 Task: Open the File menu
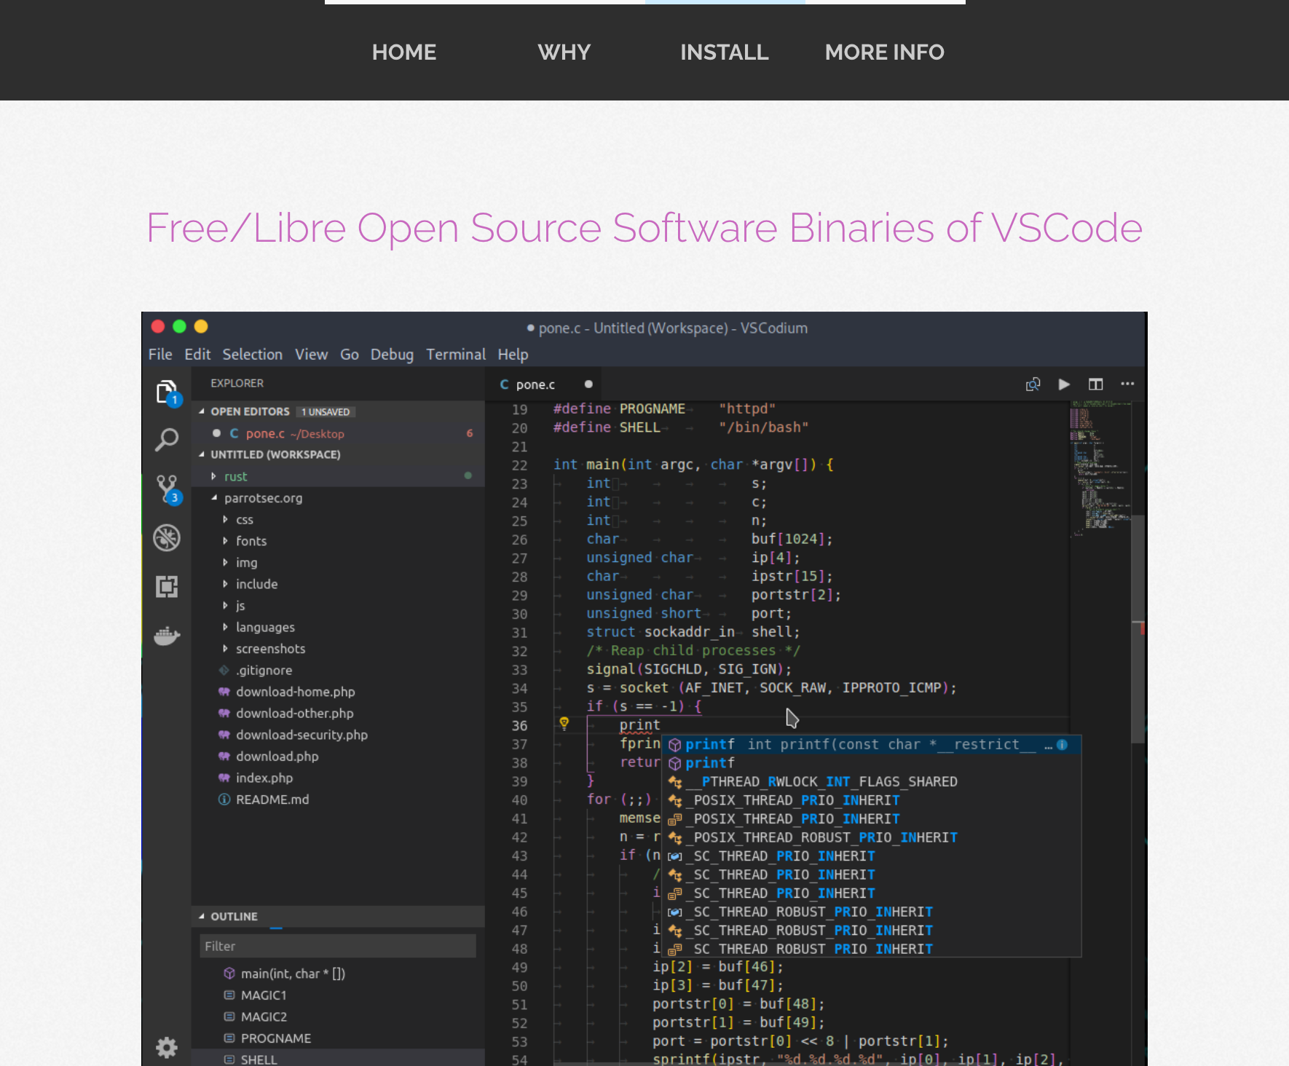[160, 355]
